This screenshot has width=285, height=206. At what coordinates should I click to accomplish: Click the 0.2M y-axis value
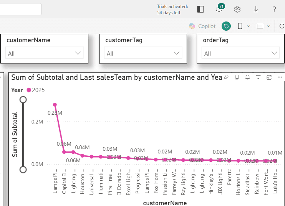pos(37,122)
